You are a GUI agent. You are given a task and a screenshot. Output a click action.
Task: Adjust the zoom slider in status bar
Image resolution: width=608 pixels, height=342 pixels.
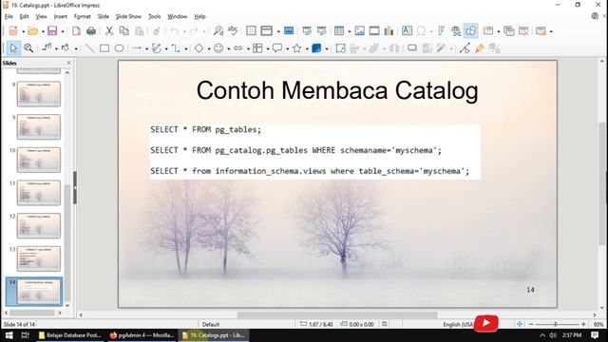click(556, 324)
